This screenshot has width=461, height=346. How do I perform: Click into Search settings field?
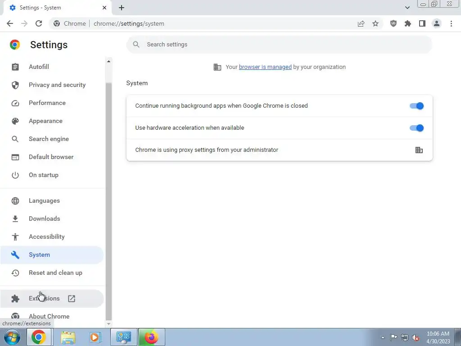(279, 45)
